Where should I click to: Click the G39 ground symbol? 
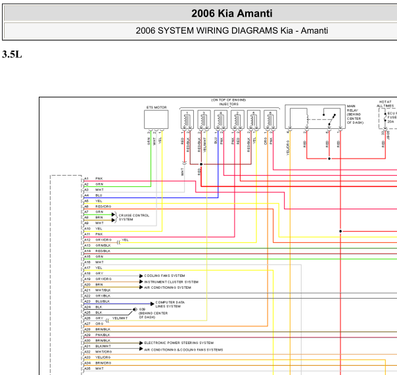135,309
